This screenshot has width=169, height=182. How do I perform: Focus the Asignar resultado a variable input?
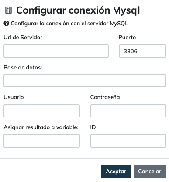point(41,141)
